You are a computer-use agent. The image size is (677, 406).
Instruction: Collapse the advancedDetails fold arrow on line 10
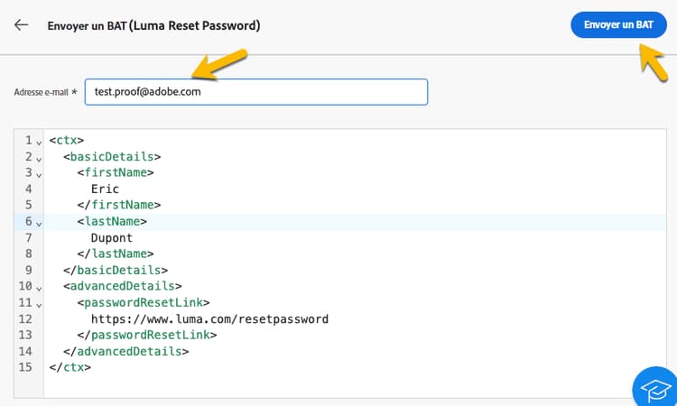click(x=39, y=287)
